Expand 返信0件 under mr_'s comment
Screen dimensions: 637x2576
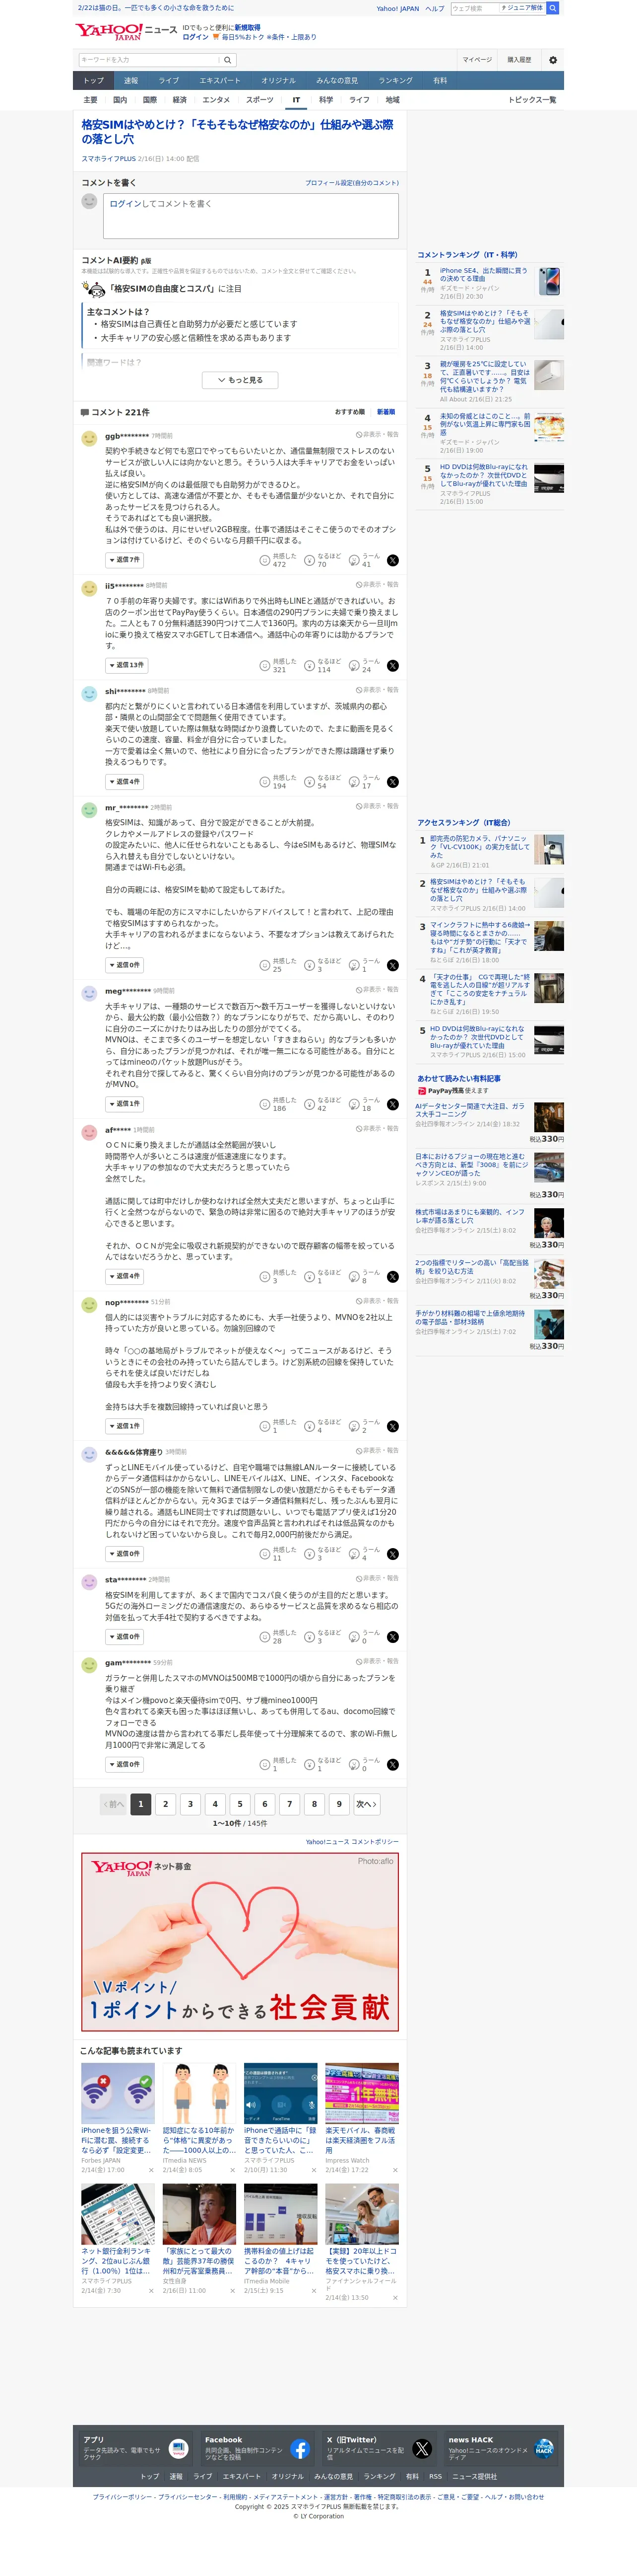click(x=125, y=965)
